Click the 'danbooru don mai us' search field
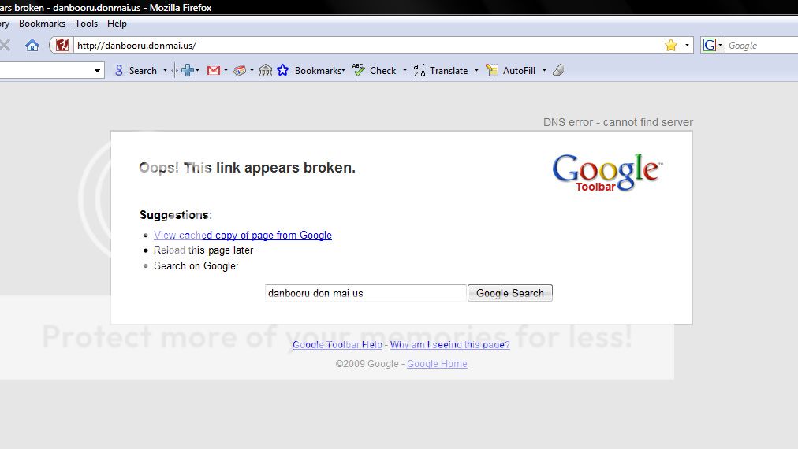The image size is (798, 449). tap(365, 293)
